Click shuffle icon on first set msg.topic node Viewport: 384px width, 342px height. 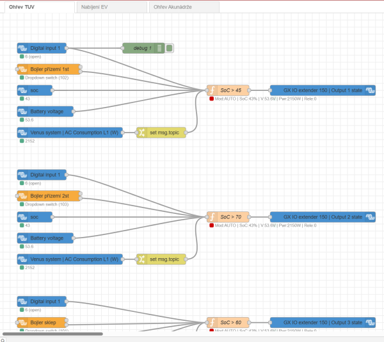pos(142,133)
